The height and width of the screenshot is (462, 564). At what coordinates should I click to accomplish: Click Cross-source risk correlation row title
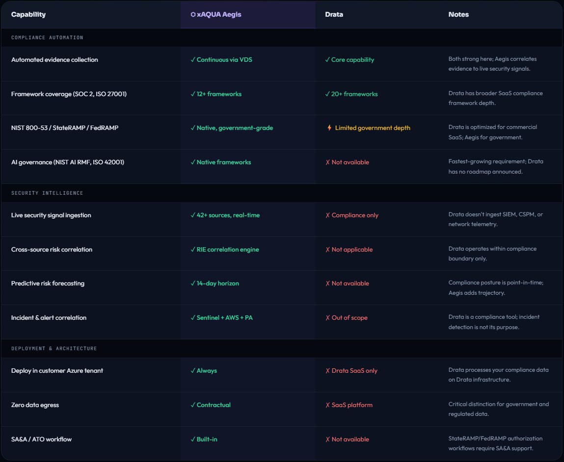click(x=52, y=249)
